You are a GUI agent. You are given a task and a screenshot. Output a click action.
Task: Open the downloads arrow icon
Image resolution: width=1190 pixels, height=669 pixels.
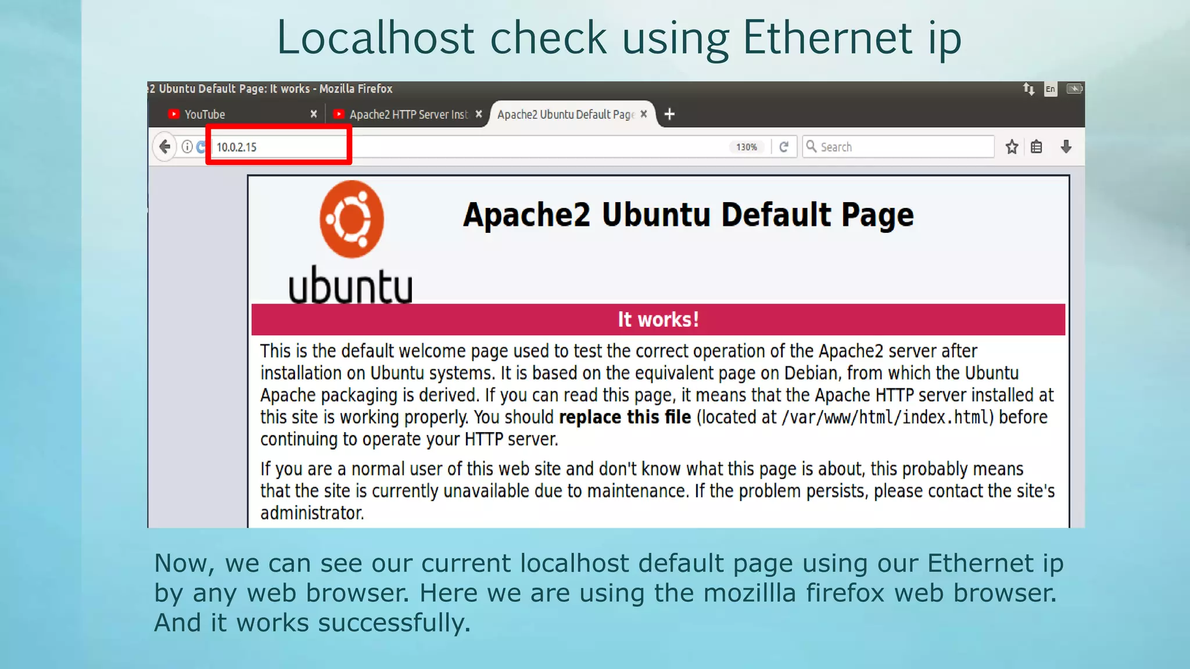1066,147
